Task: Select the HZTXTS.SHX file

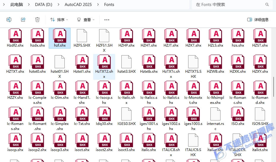Action: [193, 67]
